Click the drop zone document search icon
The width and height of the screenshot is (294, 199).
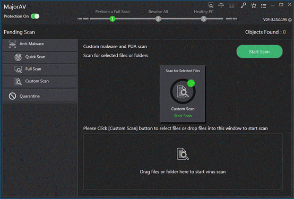(183, 154)
